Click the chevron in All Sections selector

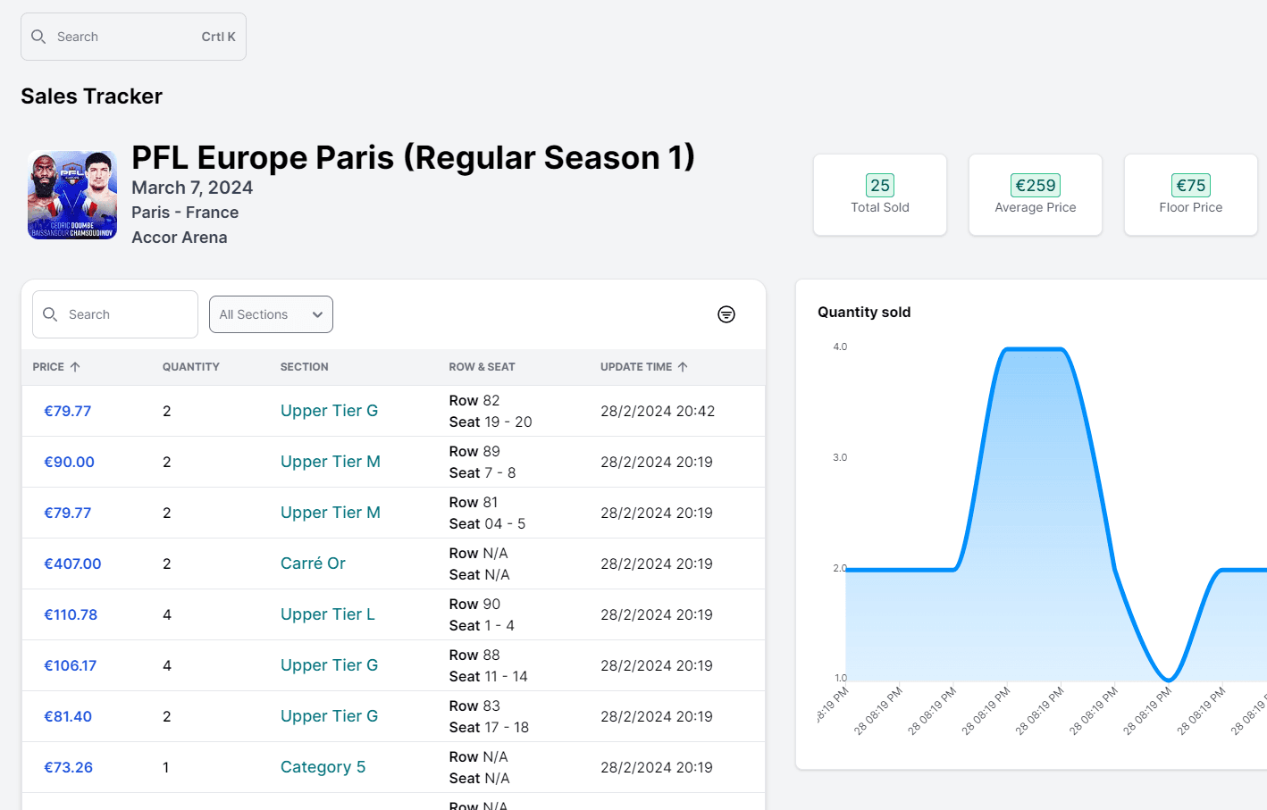[317, 314]
